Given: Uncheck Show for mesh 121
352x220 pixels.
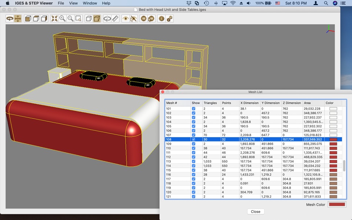Looking at the screenshot, I should [x=193, y=197].
